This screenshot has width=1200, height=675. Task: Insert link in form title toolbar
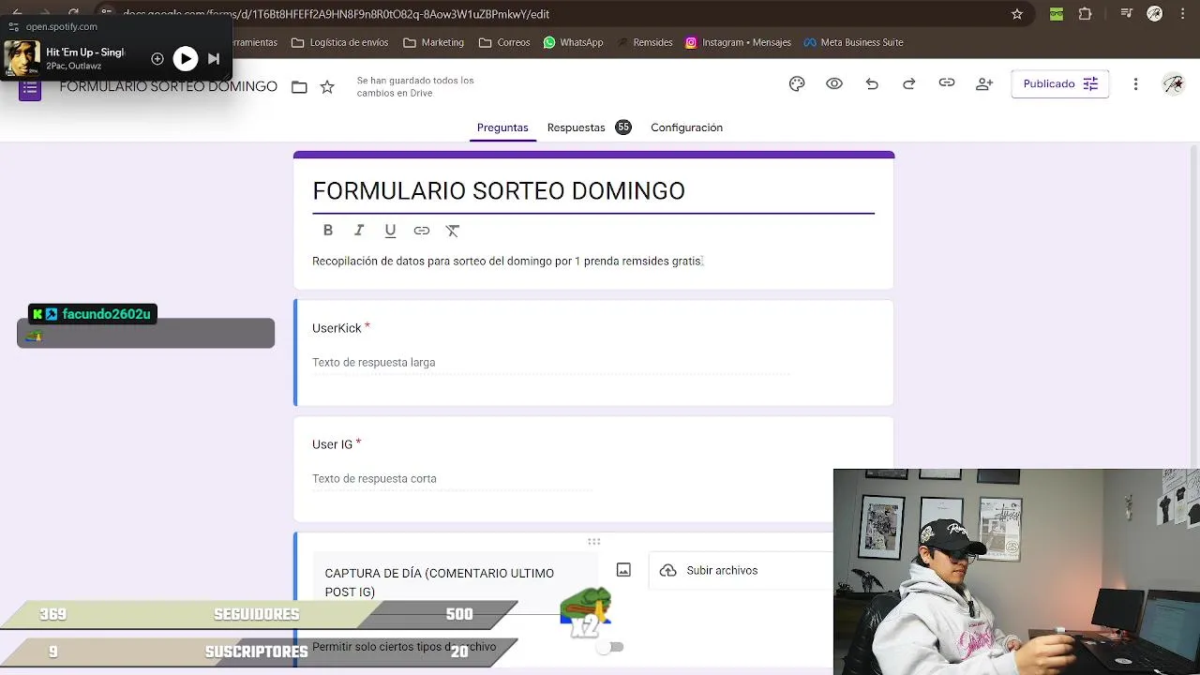coord(422,230)
